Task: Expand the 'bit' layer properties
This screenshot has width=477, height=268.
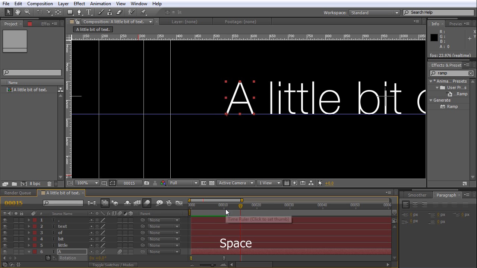Action: click(29, 239)
